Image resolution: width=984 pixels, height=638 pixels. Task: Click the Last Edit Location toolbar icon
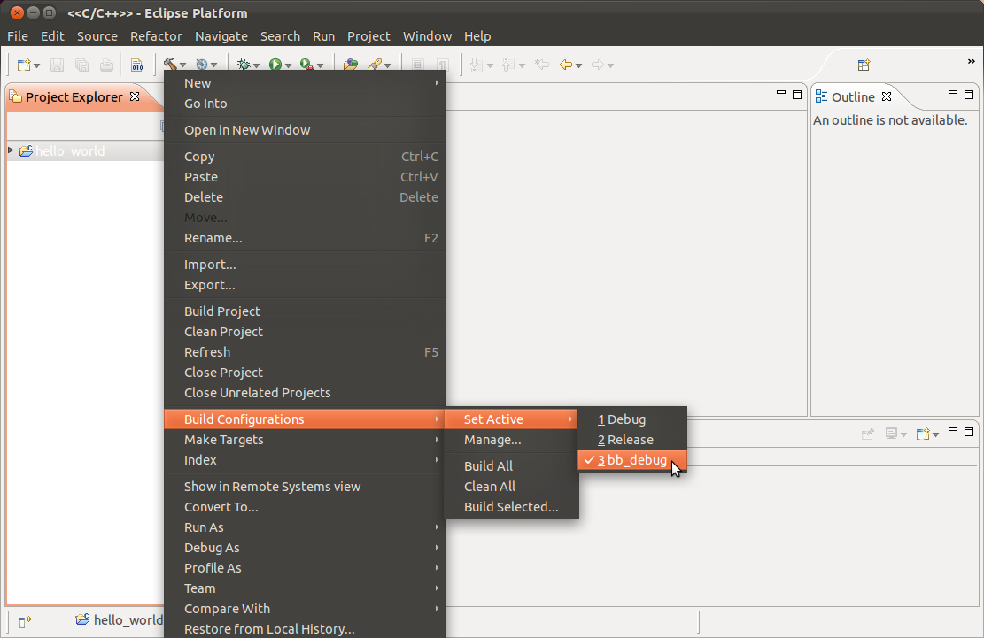coord(541,65)
